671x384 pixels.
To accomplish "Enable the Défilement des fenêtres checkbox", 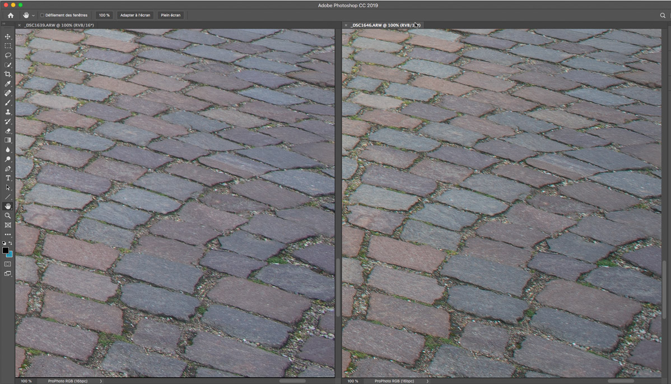I will (x=42, y=15).
